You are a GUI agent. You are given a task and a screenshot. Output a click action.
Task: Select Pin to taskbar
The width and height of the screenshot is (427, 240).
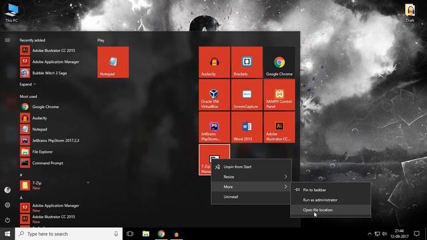point(331,190)
